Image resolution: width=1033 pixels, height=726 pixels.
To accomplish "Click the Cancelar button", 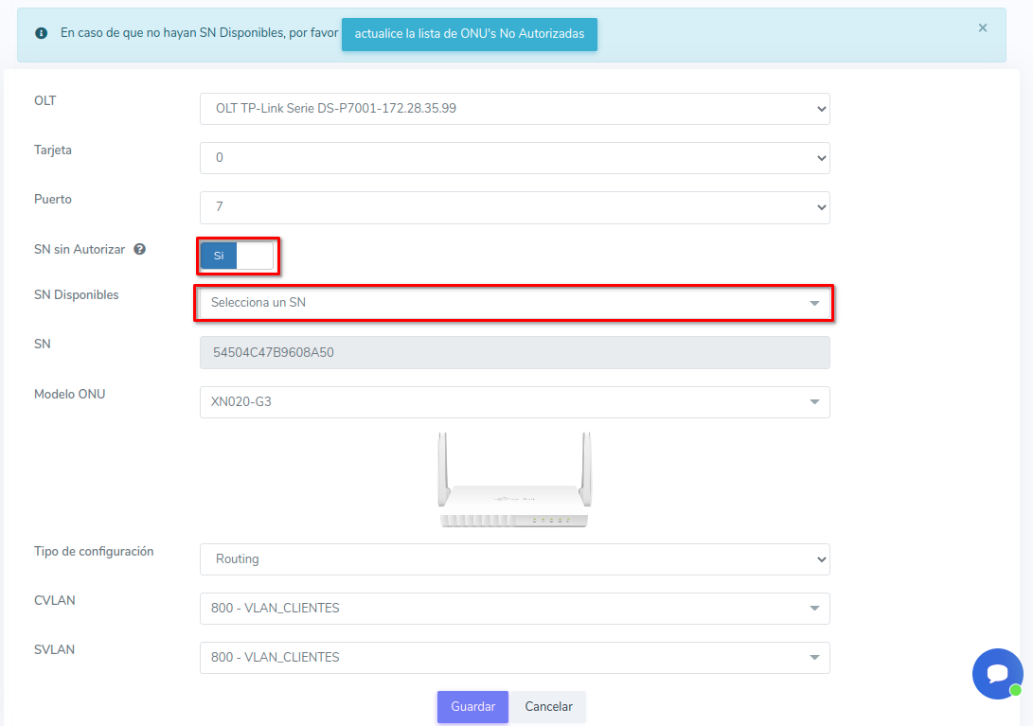I will point(549,707).
